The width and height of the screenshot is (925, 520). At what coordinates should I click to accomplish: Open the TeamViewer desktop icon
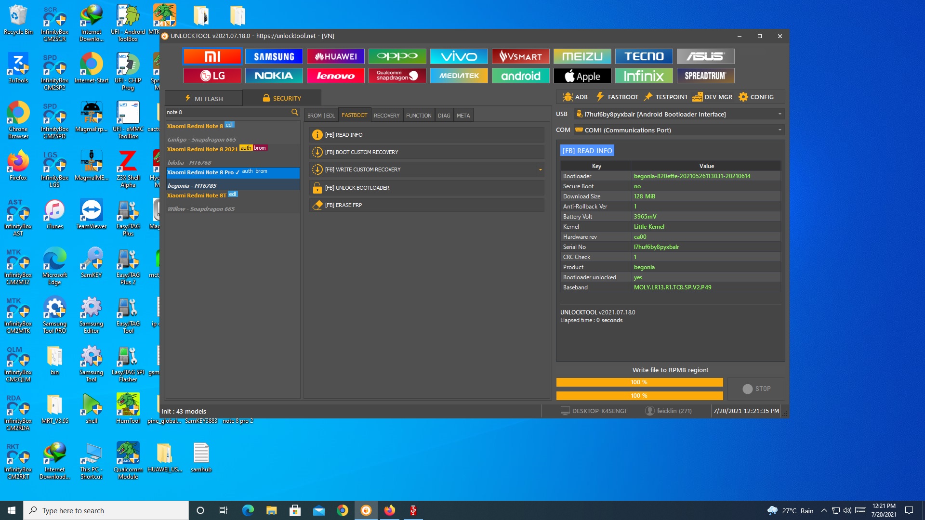coord(92,215)
